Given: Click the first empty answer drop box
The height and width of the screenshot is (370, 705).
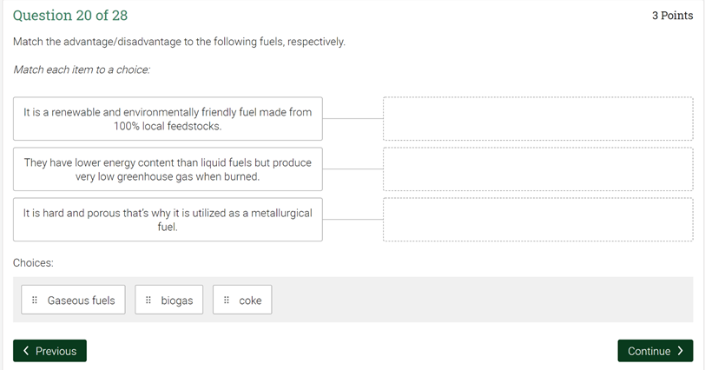Looking at the screenshot, I should [537, 119].
